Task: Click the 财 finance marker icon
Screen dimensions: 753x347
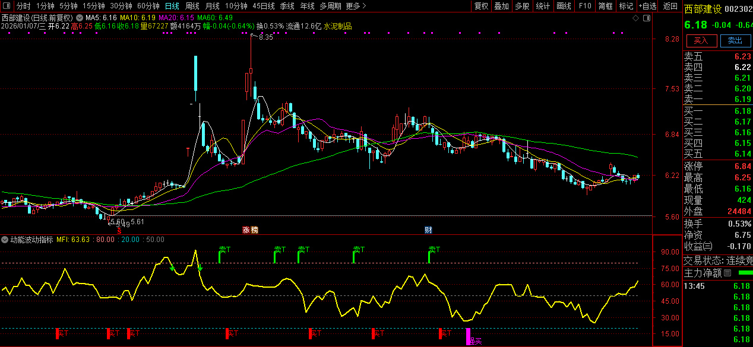Action: (x=428, y=230)
